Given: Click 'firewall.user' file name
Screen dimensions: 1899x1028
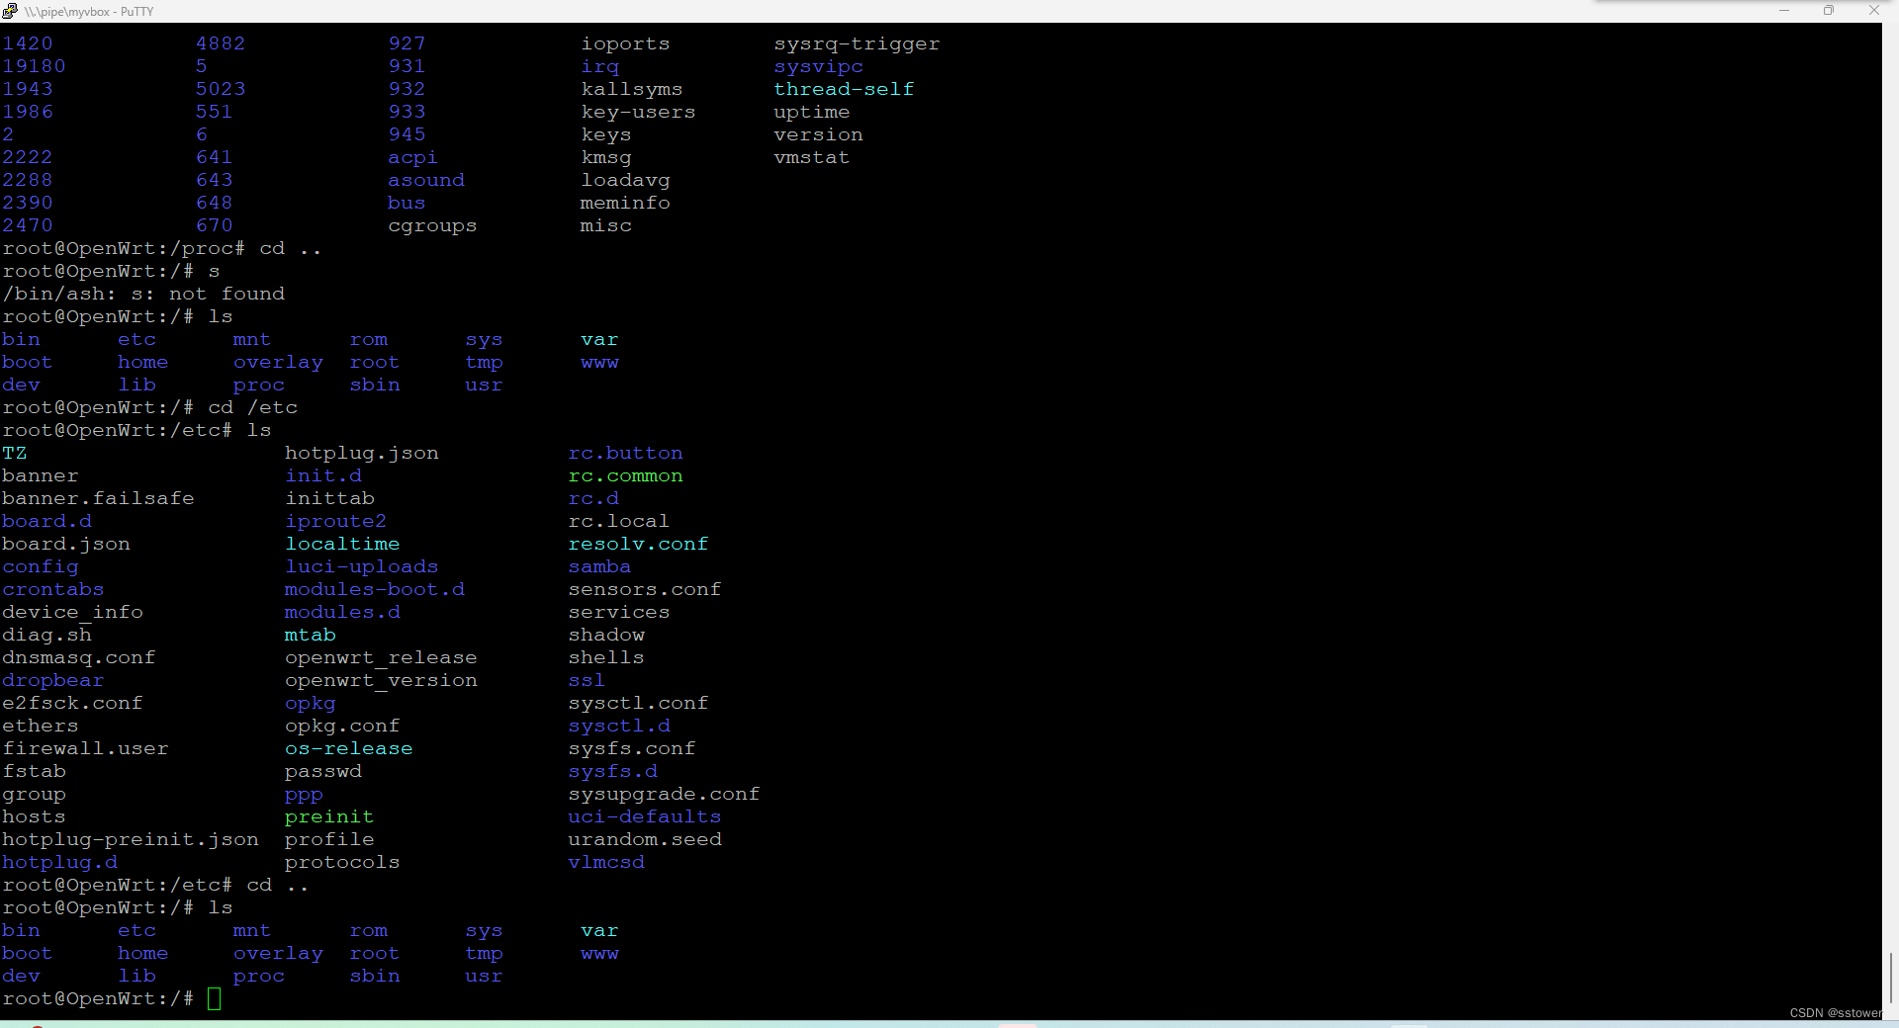Looking at the screenshot, I should point(85,748).
